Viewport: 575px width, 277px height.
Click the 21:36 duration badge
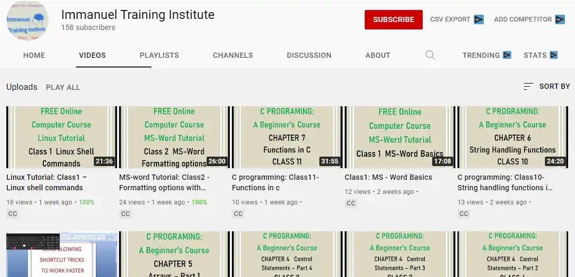(104, 161)
